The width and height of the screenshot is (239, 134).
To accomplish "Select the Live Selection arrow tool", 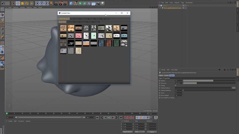I will pos(13,3).
